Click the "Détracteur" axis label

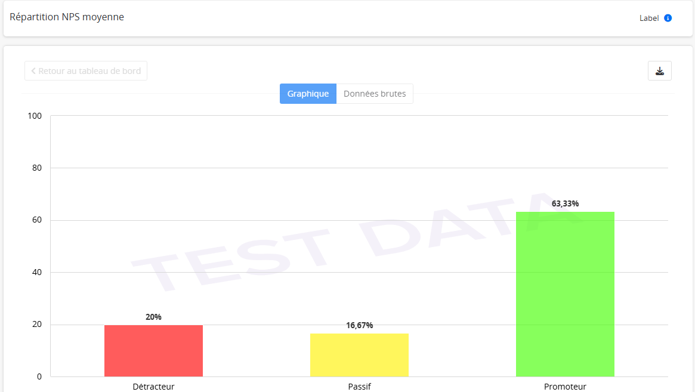point(153,387)
